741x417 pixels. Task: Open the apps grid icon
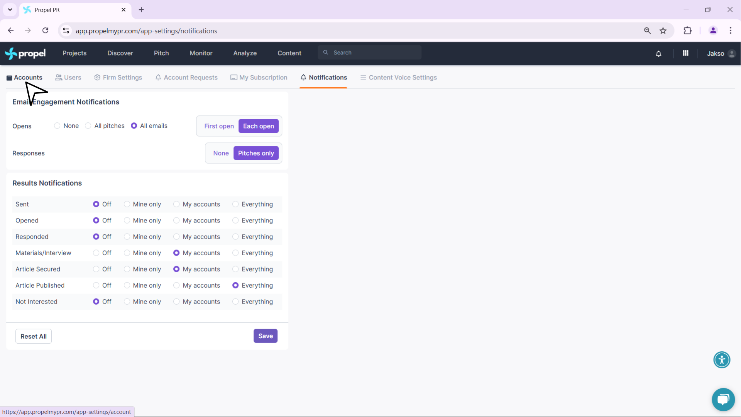pyautogui.click(x=685, y=53)
